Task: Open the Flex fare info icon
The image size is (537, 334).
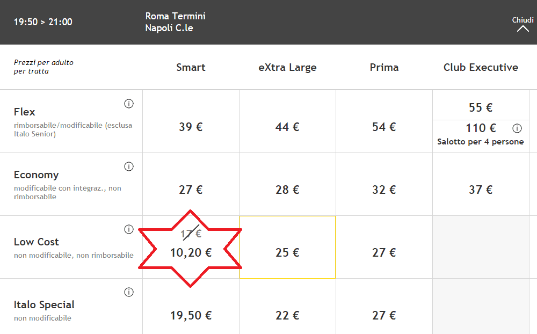Action: click(129, 104)
